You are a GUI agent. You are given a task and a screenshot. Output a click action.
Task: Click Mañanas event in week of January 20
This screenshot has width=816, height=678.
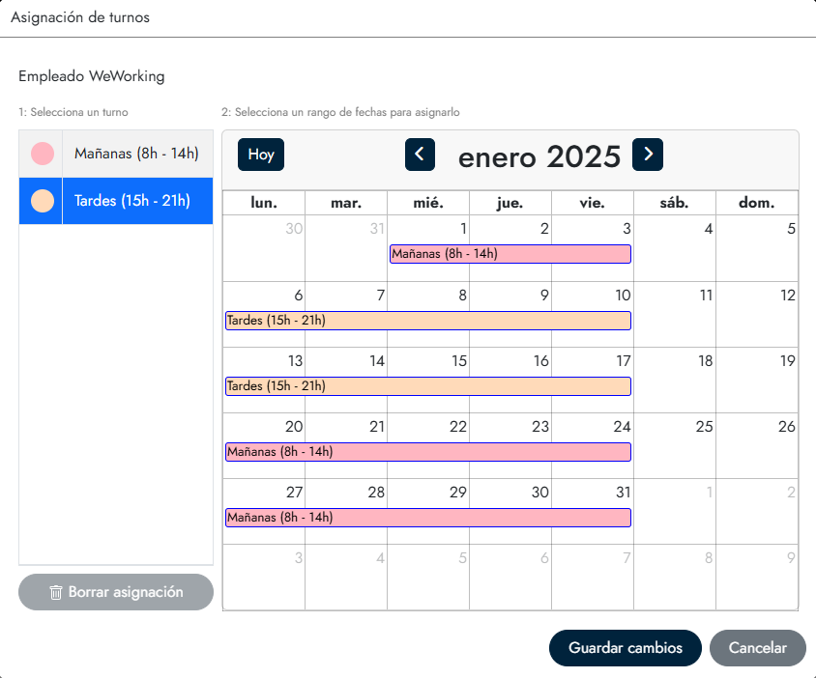(x=427, y=452)
